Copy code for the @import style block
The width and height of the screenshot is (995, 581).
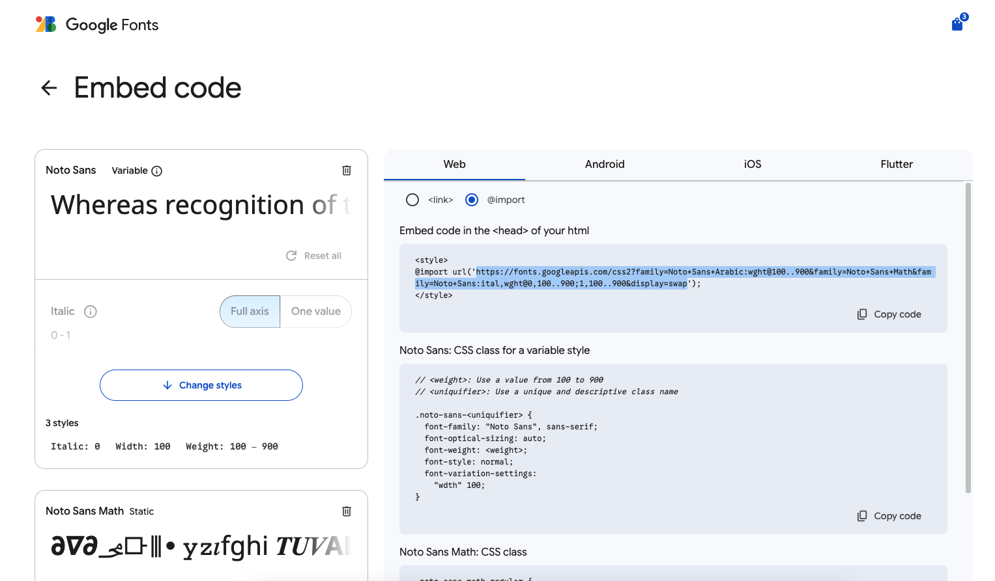(x=889, y=314)
